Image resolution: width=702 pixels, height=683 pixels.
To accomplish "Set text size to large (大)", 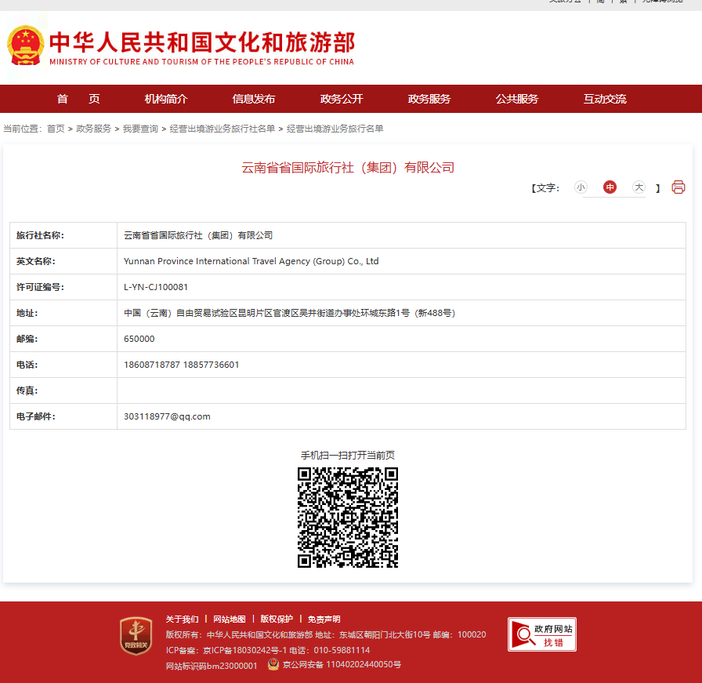I will tap(639, 187).
